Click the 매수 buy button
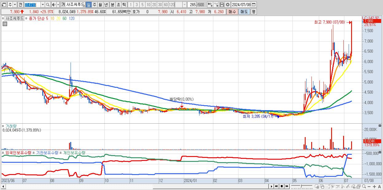 tap(232, 12)
